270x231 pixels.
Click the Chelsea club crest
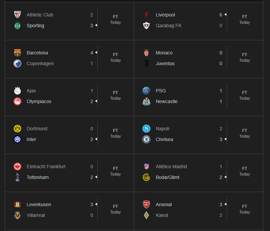coord(146,139)
